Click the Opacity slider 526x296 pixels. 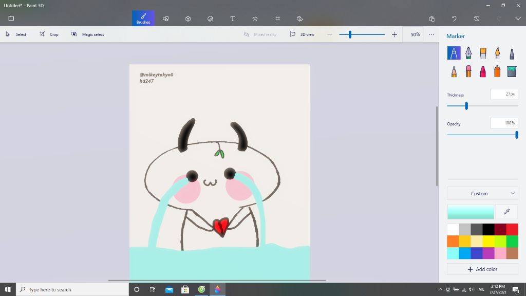coord(482,135)
